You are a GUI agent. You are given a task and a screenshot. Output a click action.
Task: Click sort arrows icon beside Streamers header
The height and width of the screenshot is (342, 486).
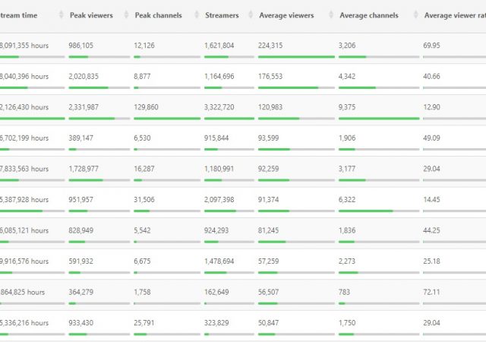[x=245, y=15]
